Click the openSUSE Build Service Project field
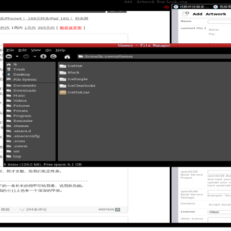 coord(219,172)
